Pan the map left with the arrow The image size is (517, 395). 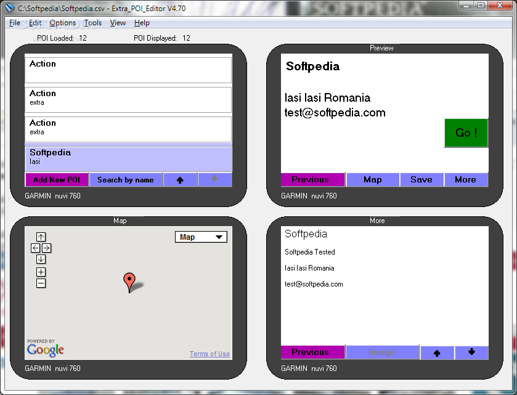(x=35, y=248)
